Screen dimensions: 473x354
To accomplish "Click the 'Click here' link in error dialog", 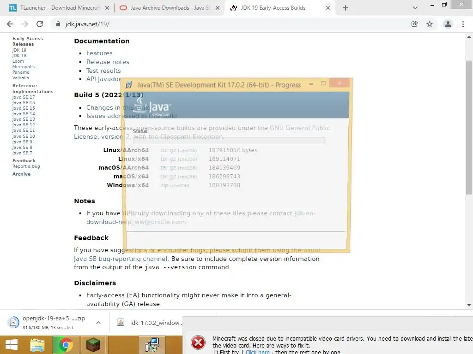I will pos(257,352).
